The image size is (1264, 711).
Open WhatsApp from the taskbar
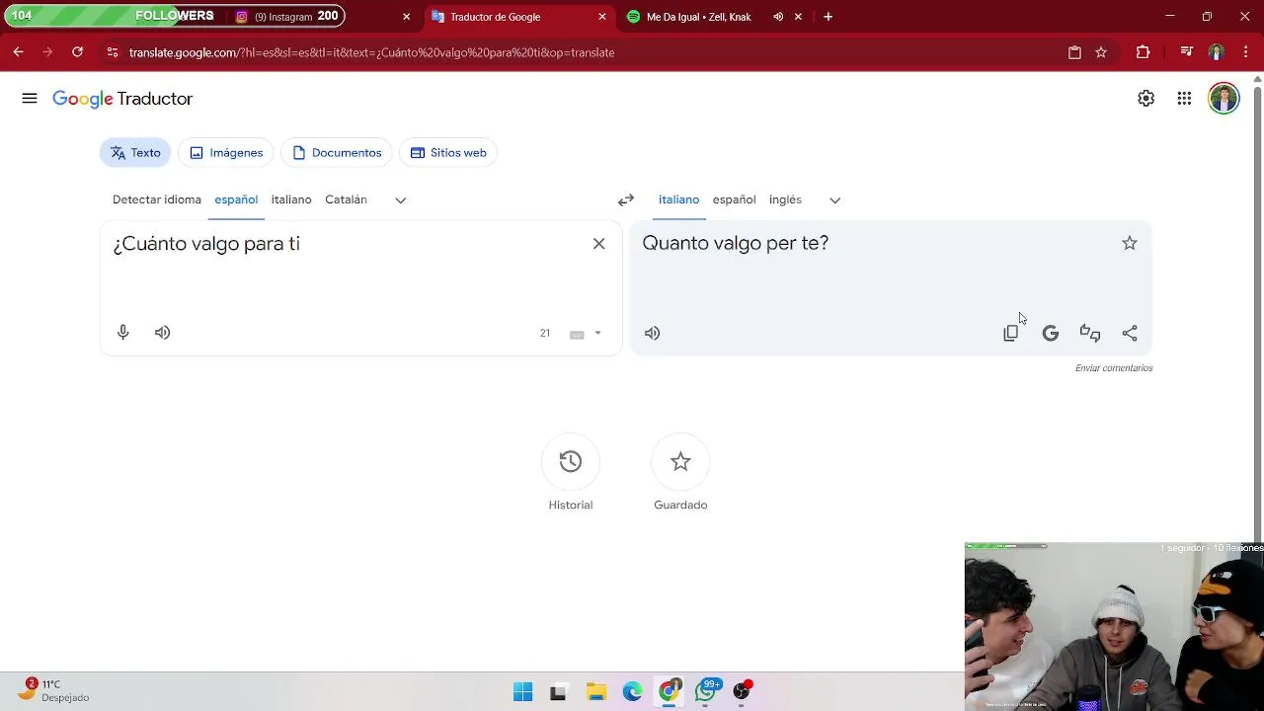coord(707,692)
